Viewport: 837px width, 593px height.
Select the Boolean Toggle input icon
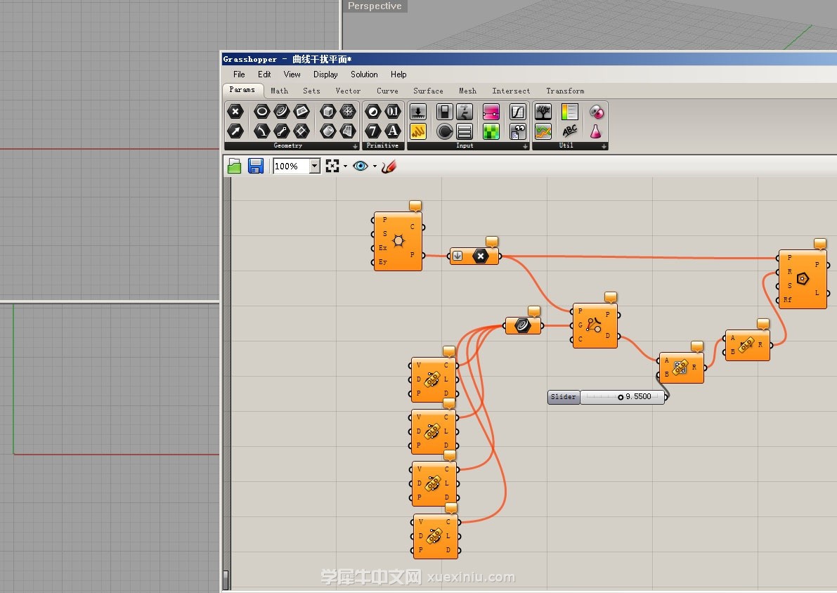pos(444,112)
